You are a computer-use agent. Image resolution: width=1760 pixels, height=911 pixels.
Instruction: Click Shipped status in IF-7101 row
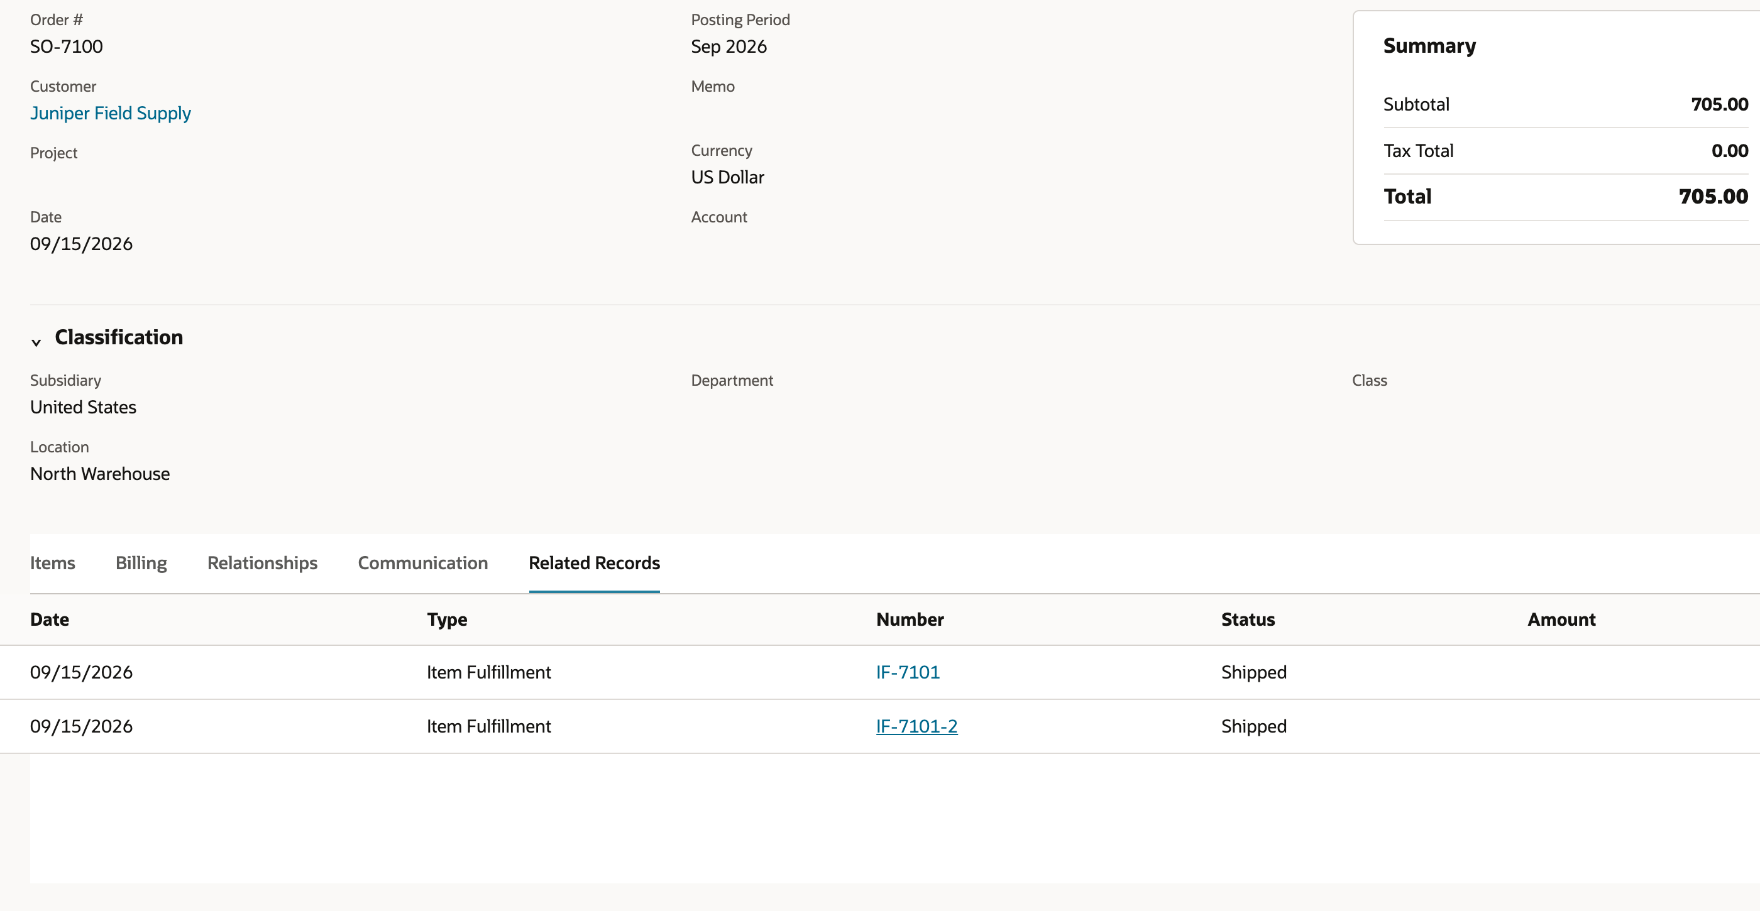(1254, 672)
